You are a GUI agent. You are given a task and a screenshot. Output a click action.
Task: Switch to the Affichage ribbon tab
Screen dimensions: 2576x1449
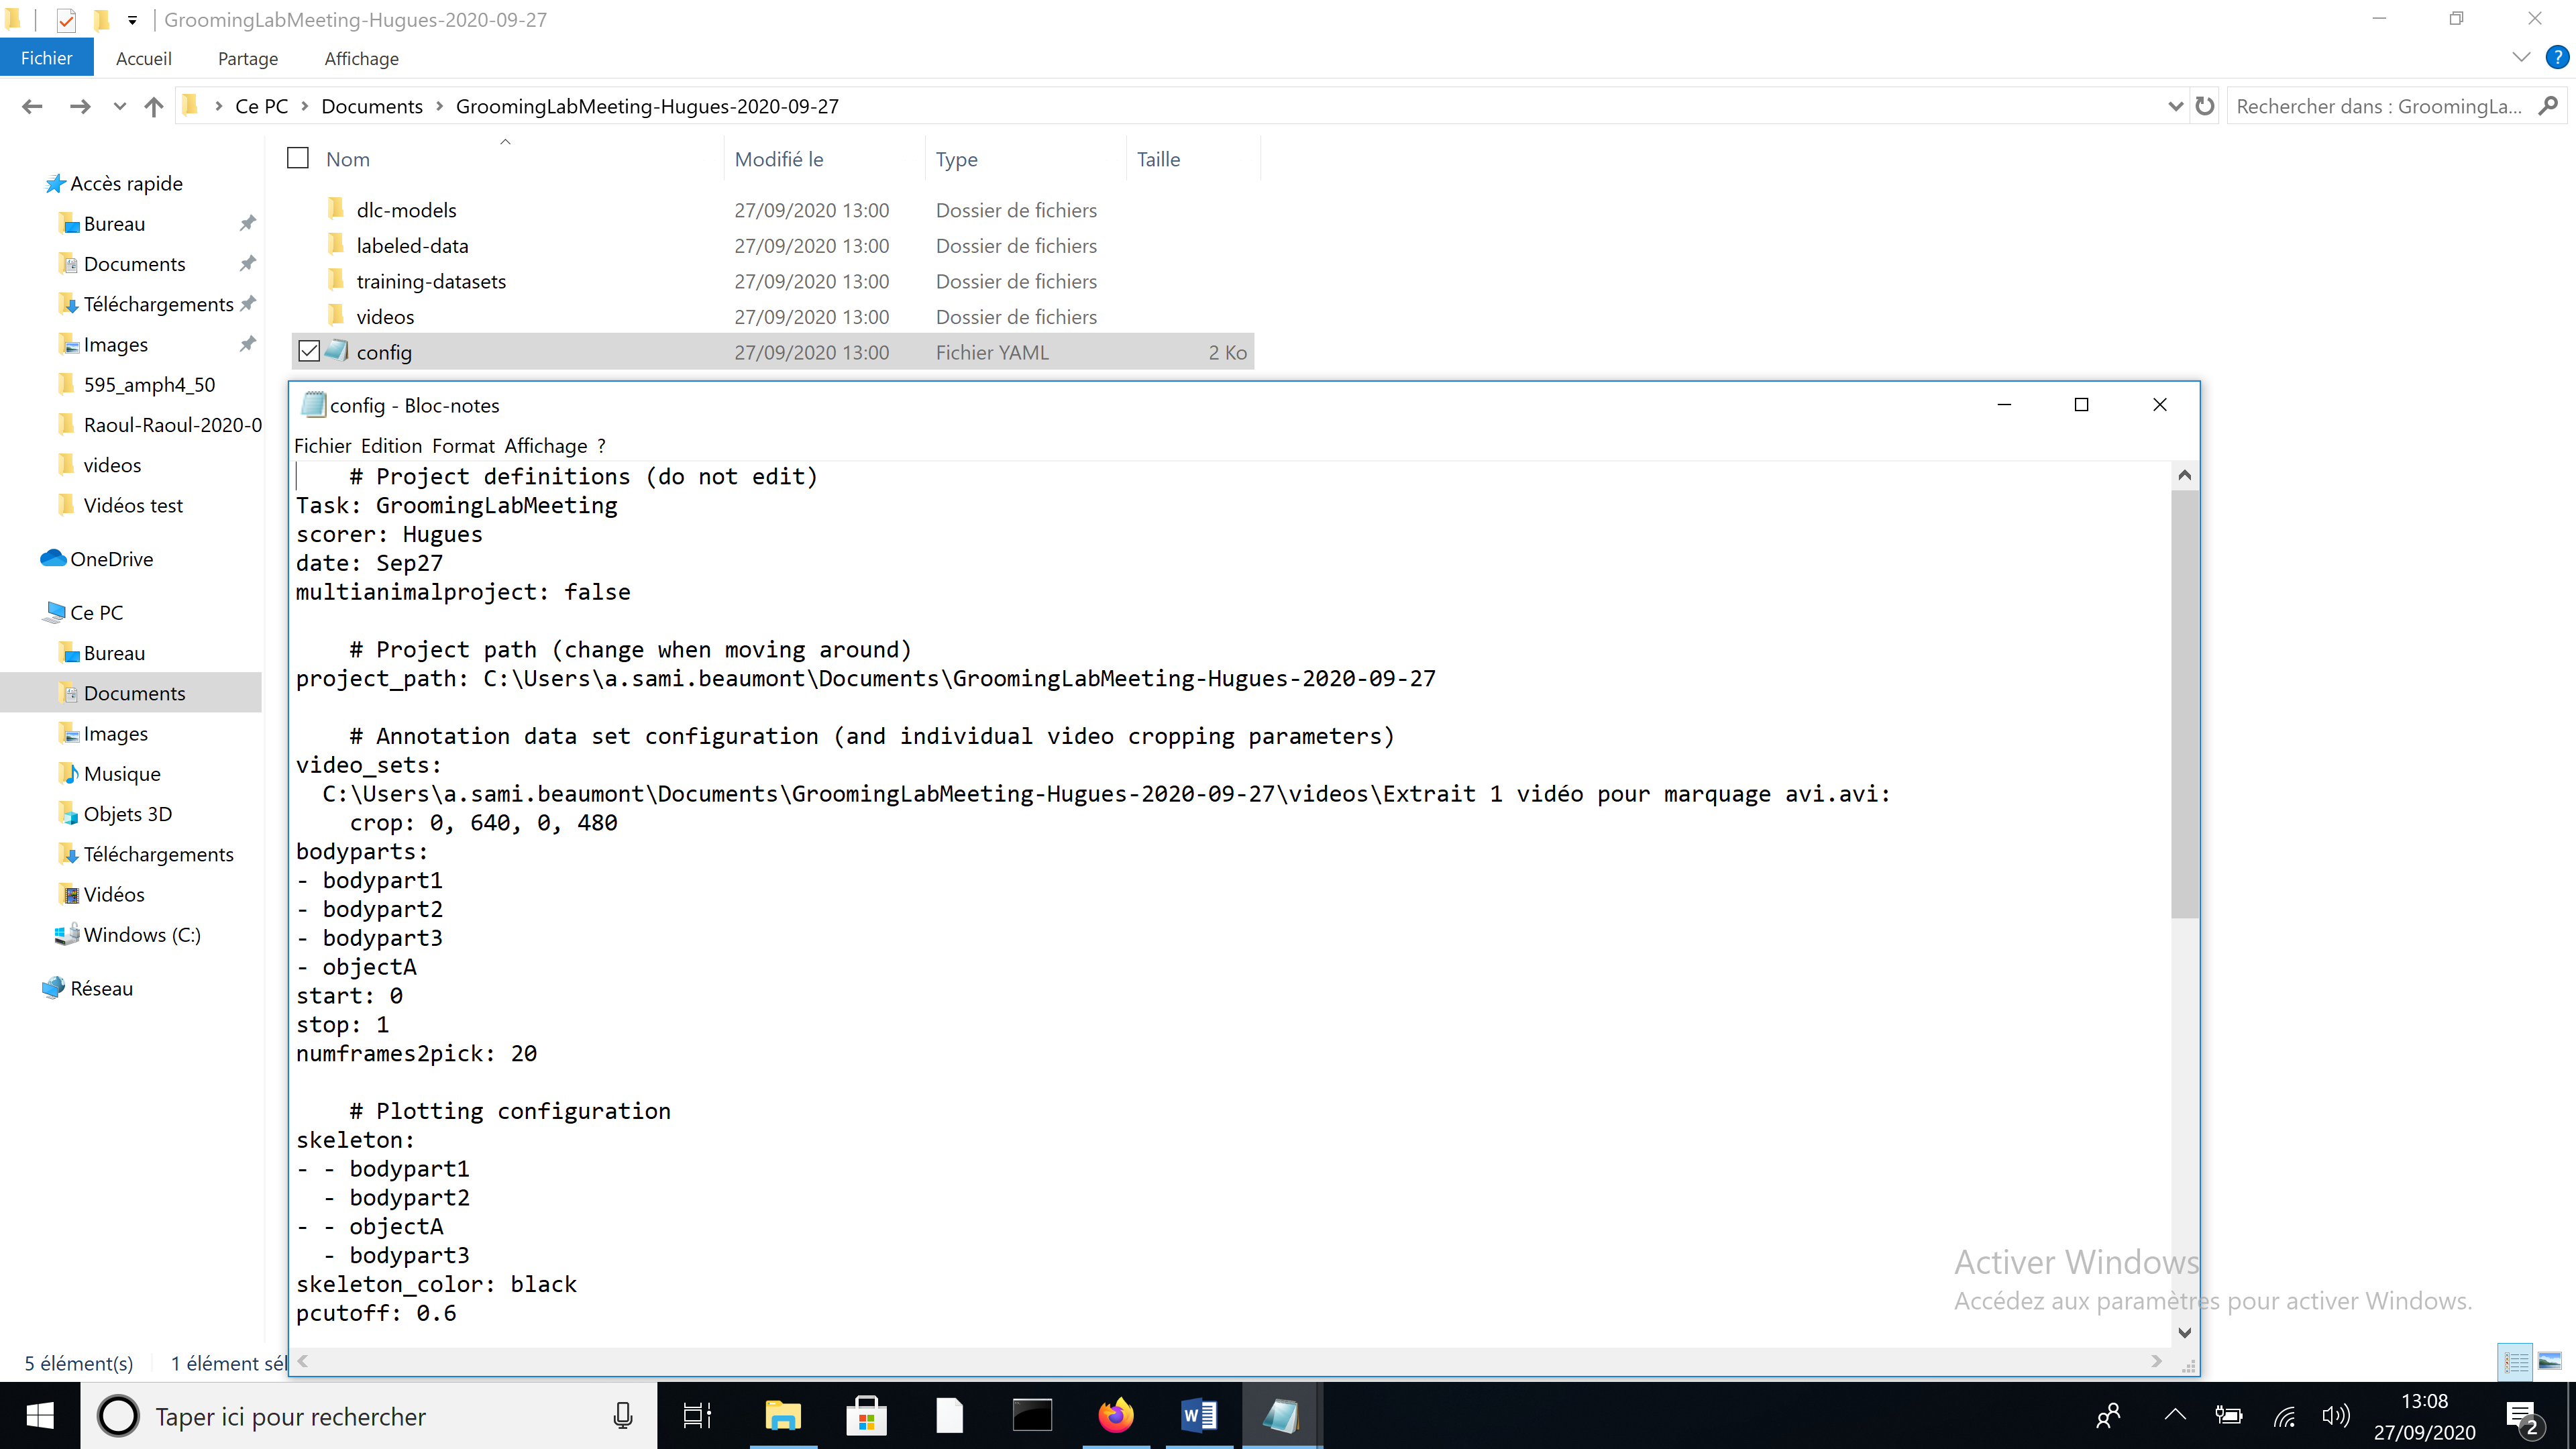pos(361,58)
